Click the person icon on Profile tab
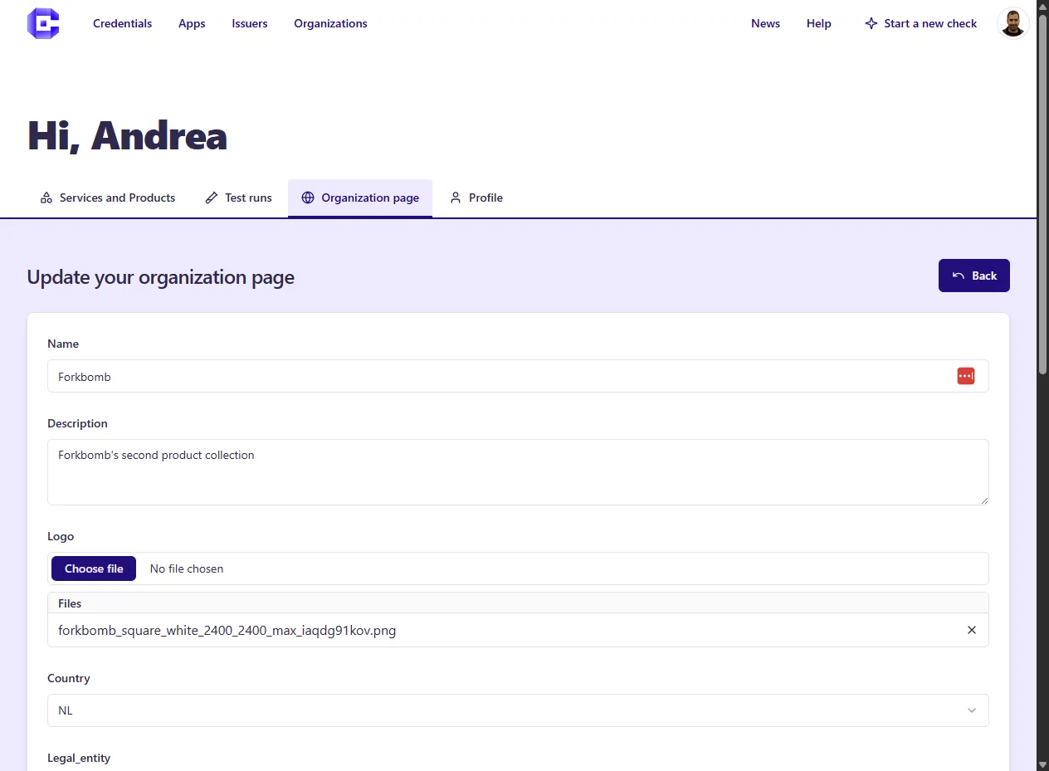 456,198
